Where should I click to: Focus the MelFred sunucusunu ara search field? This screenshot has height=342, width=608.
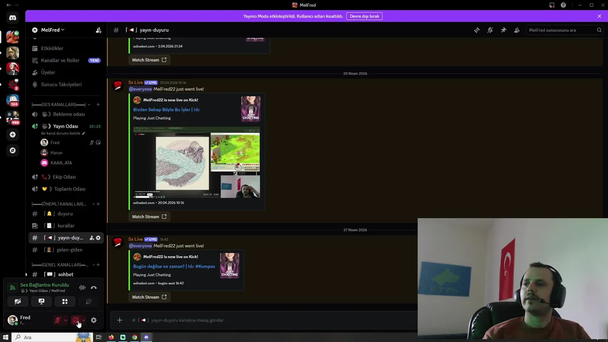tap(565, 30)
